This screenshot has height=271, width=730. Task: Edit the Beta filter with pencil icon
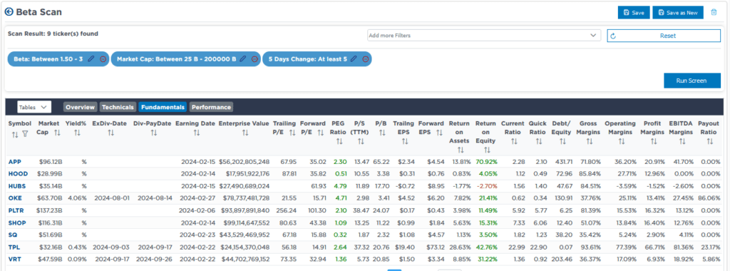(91, 59)
